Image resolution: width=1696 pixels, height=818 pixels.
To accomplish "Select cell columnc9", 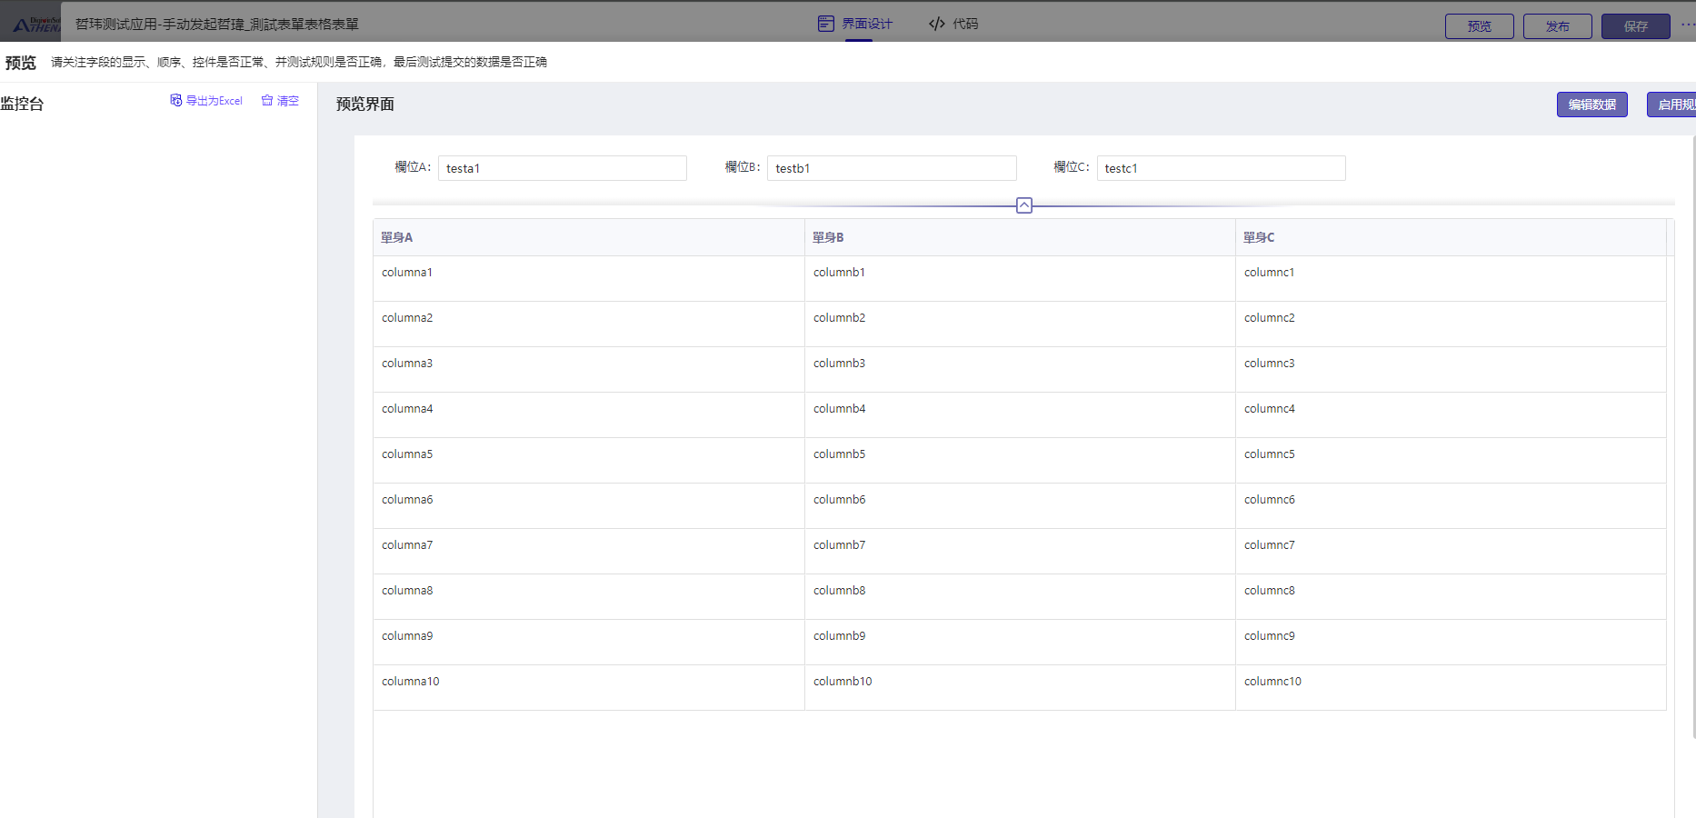I will click(x=1451, y=642).
